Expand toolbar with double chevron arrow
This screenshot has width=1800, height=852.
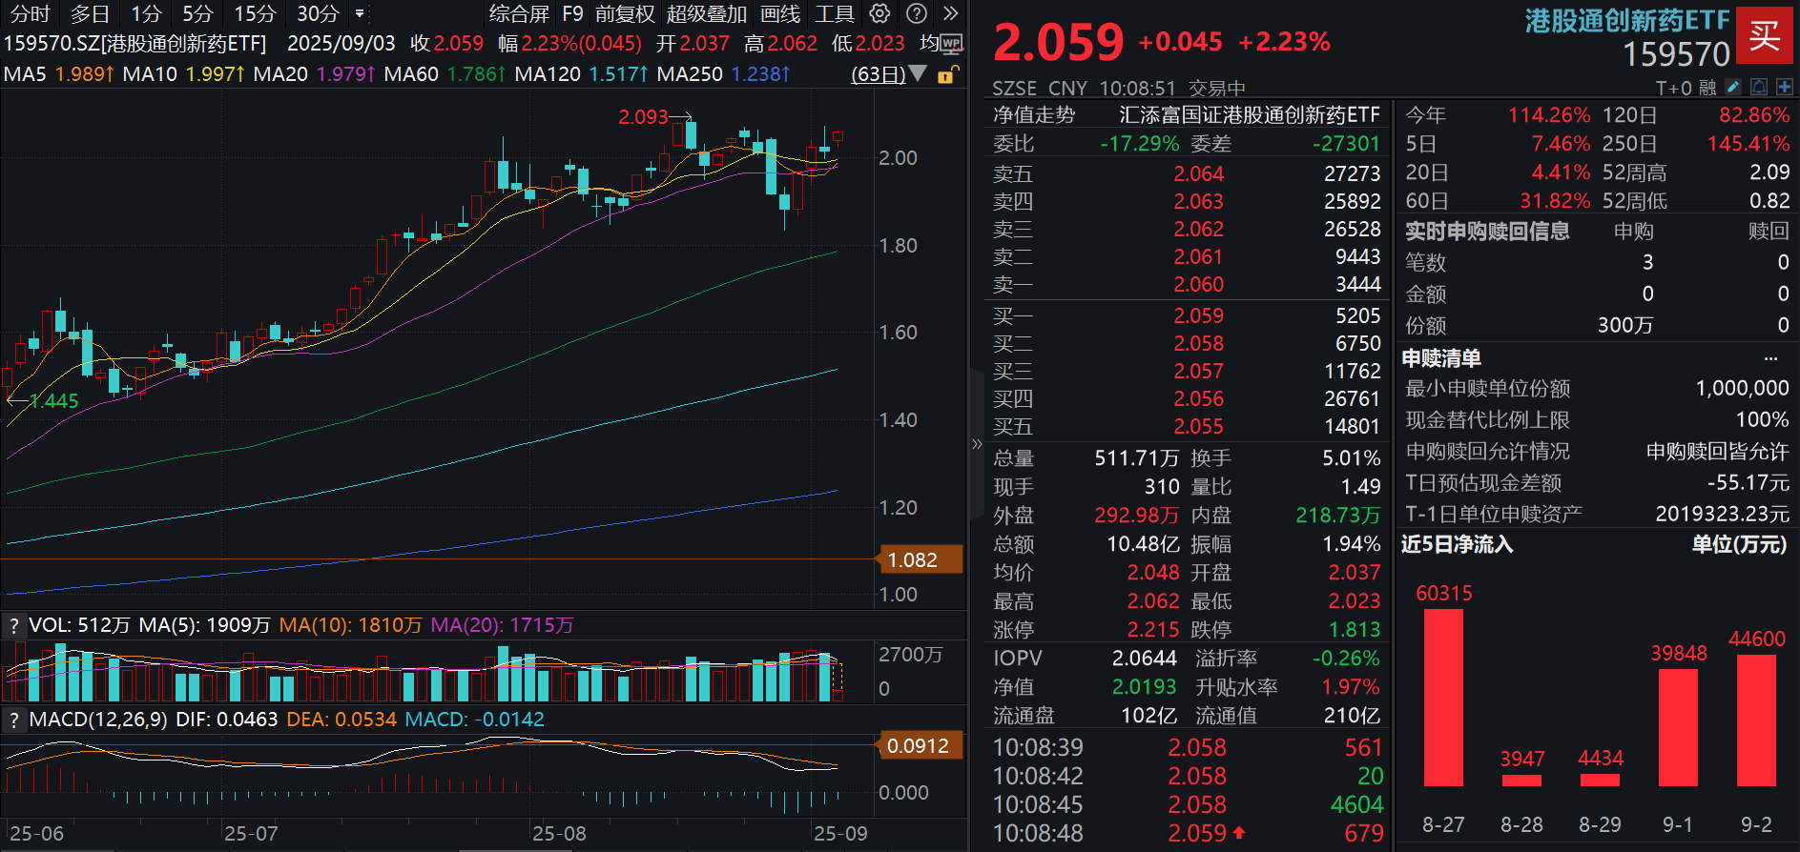(950, 13)
